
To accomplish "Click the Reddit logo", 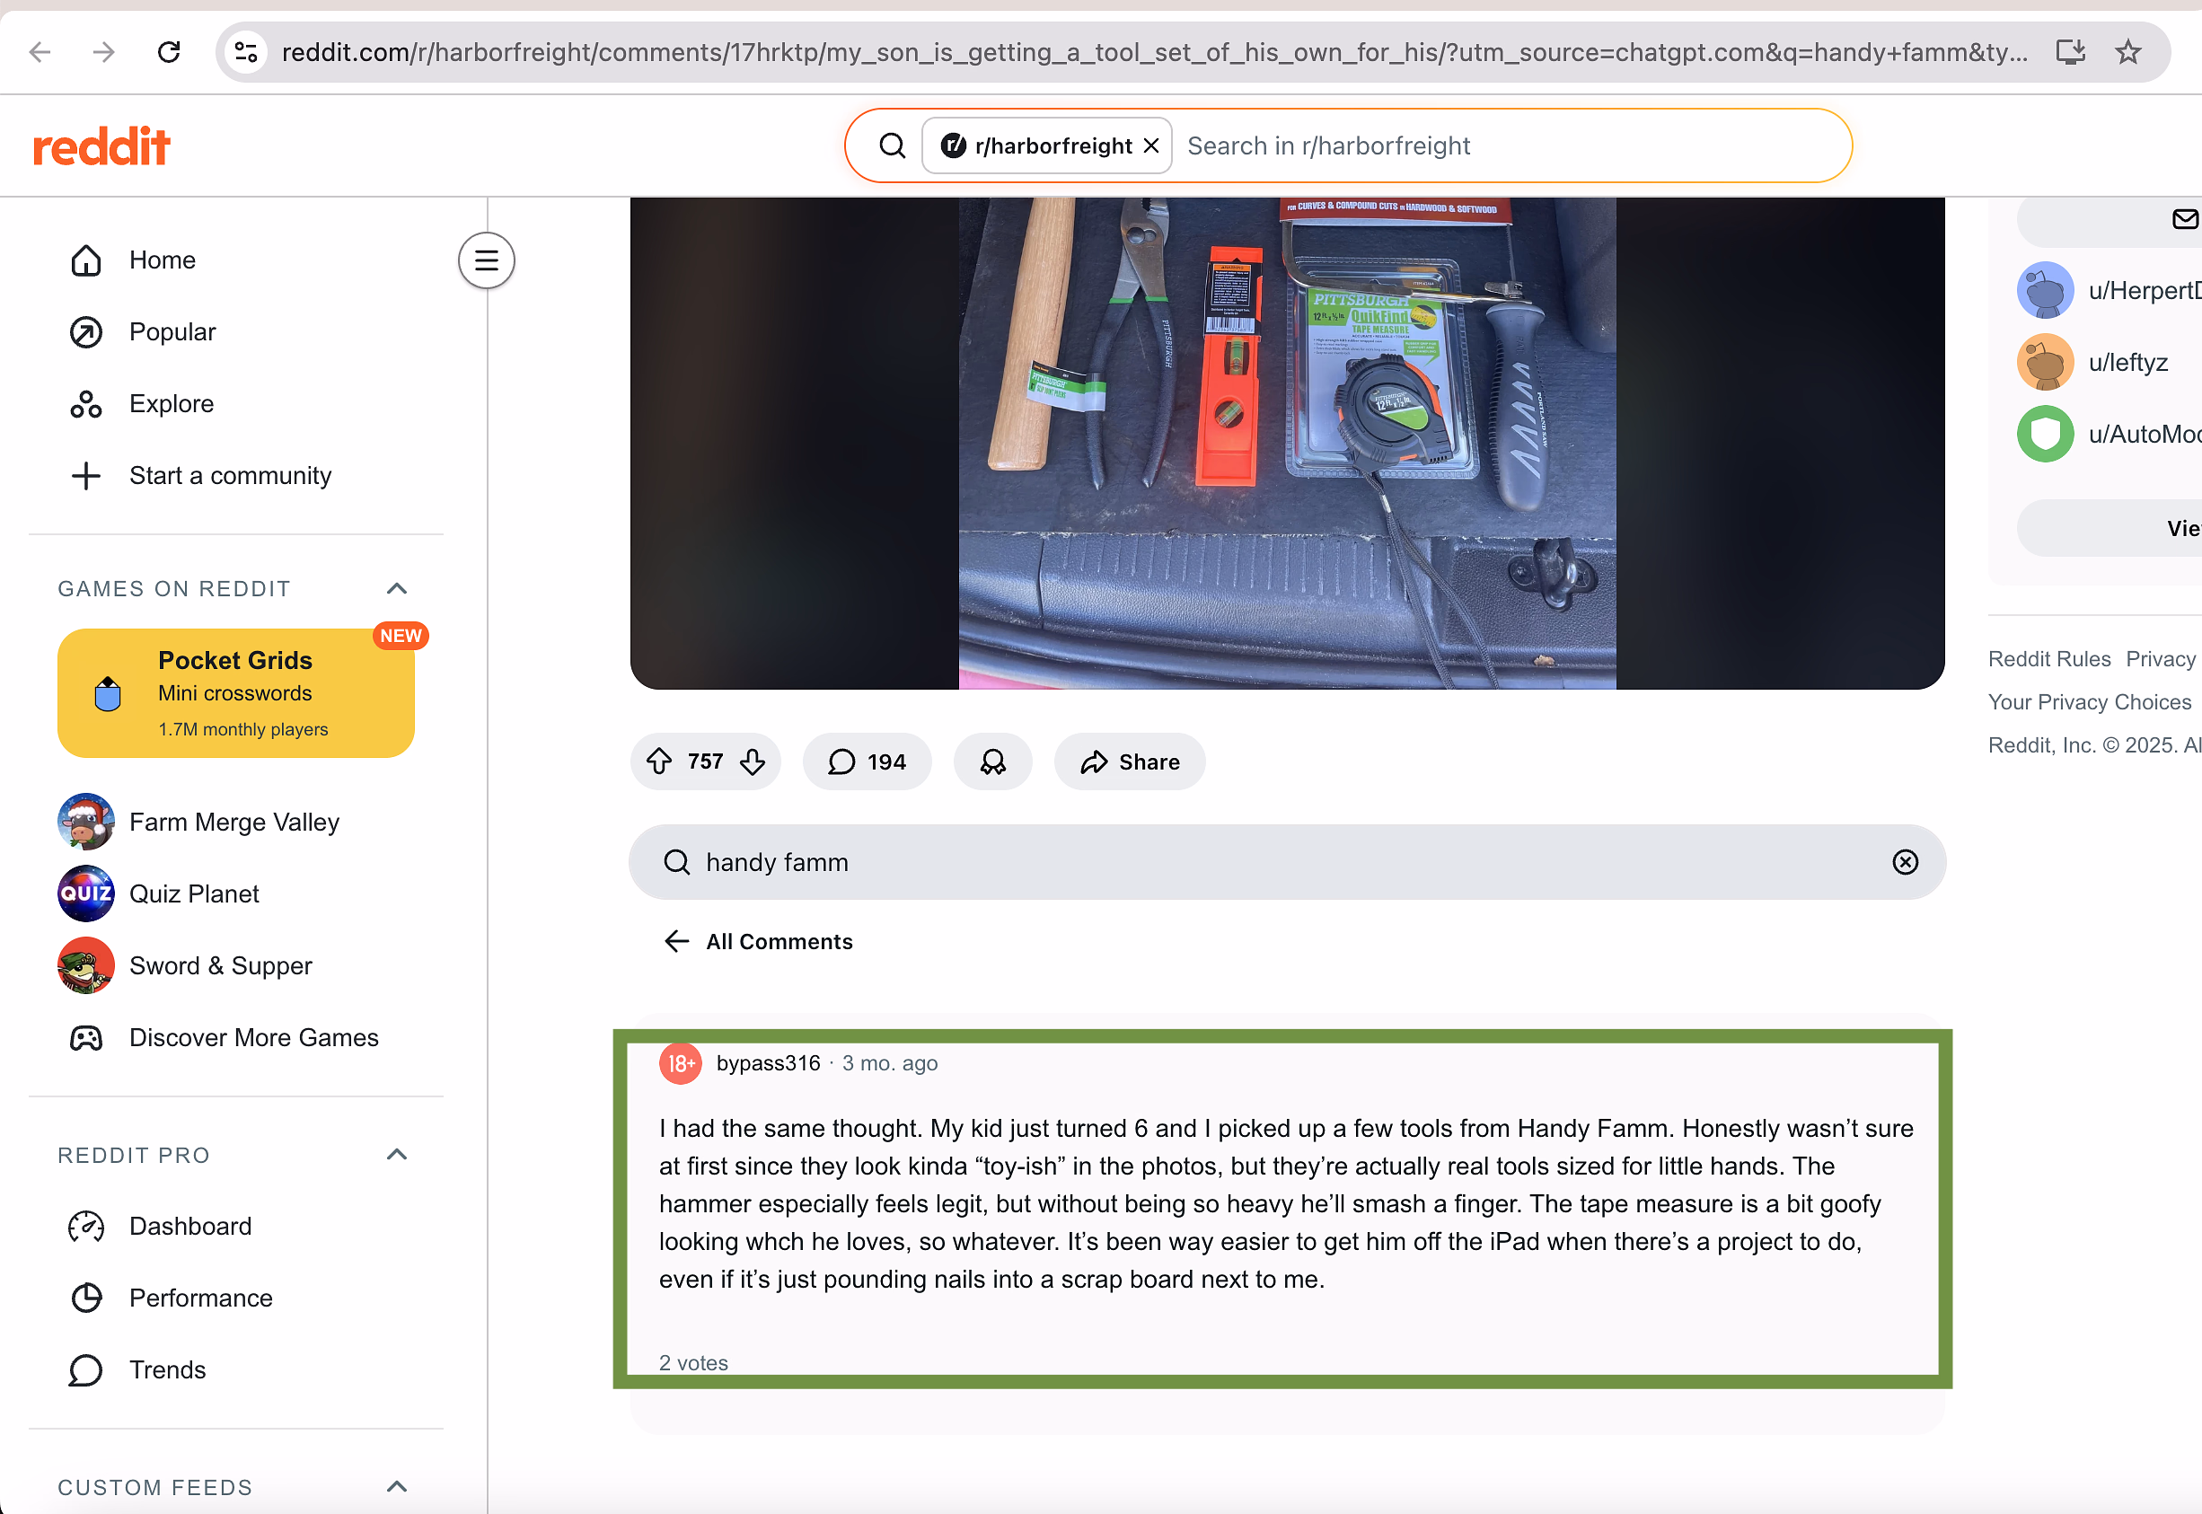I will pyautogui.click(x=101, y=146).
